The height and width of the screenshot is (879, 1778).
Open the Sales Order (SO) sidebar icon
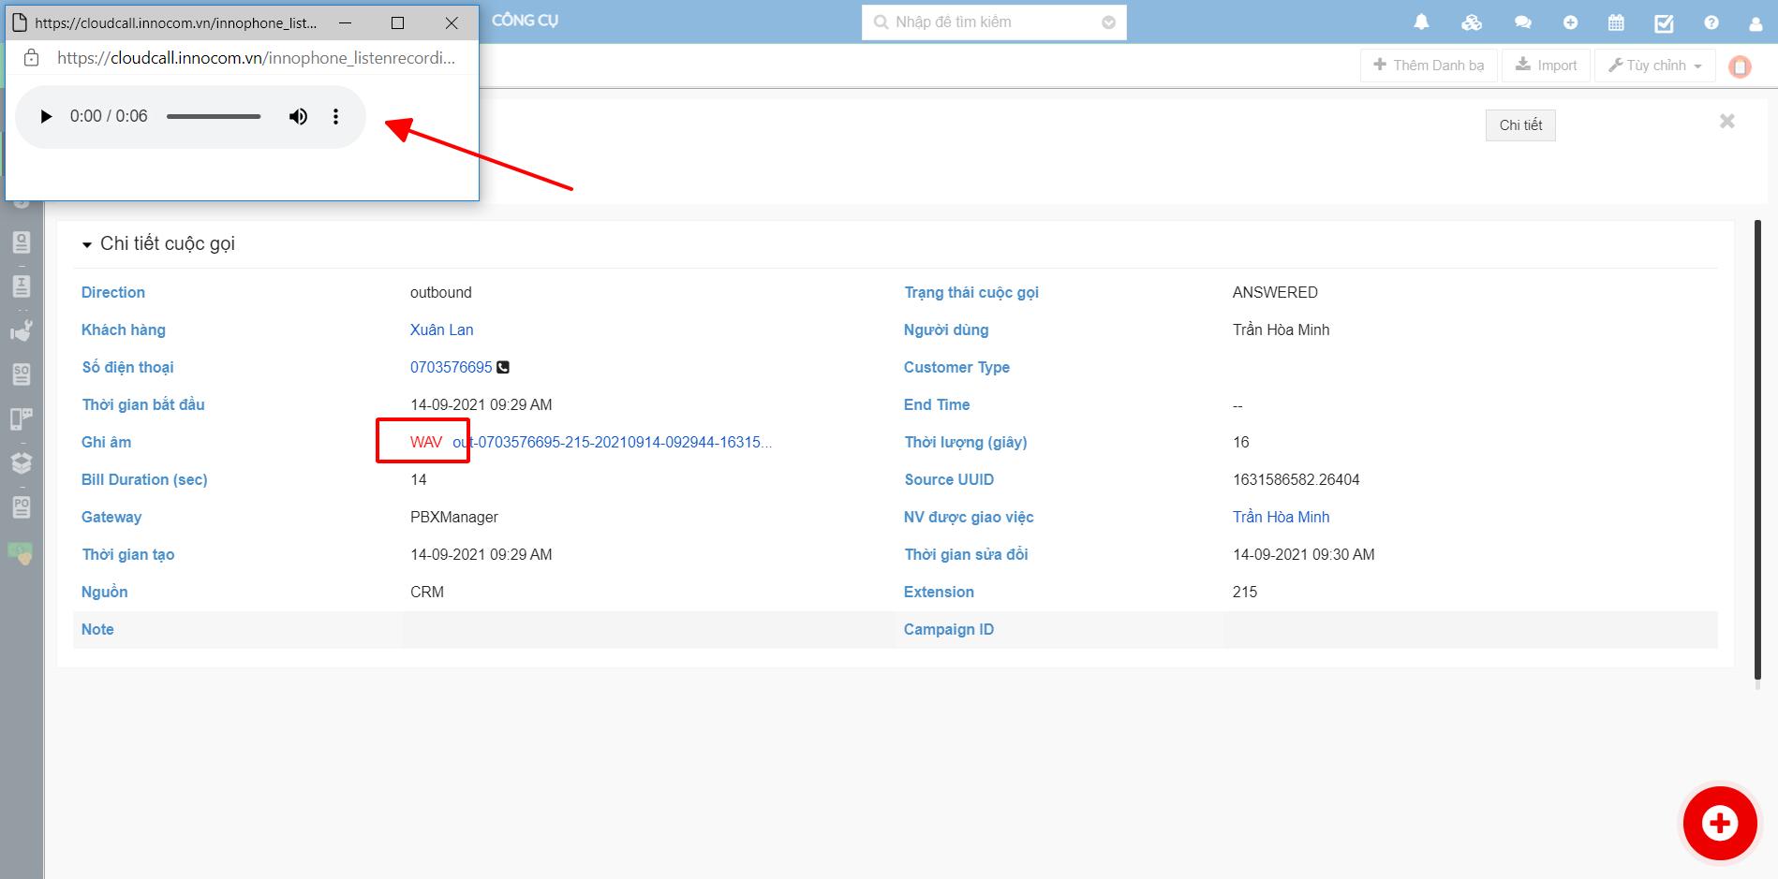(x=22, y=374)
